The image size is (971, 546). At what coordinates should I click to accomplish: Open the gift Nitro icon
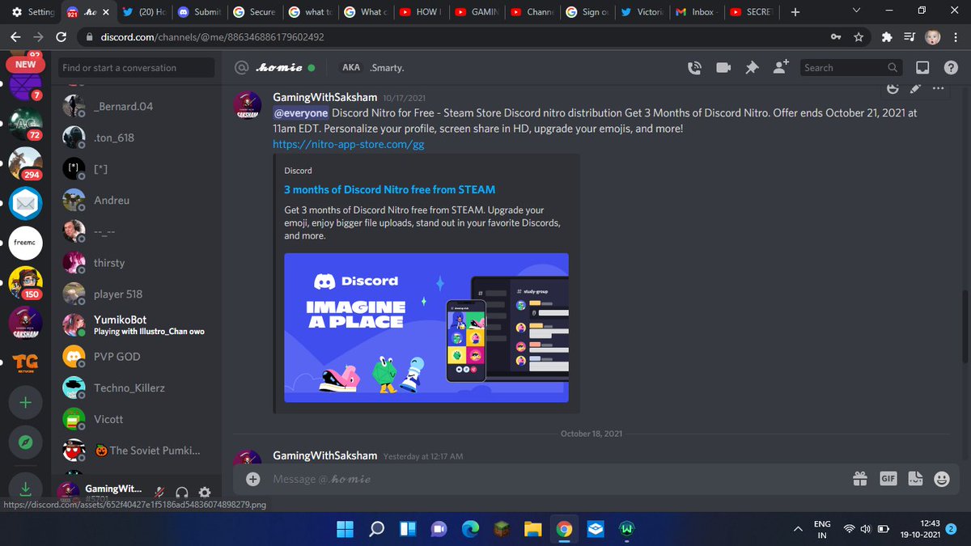coord(860,479)
